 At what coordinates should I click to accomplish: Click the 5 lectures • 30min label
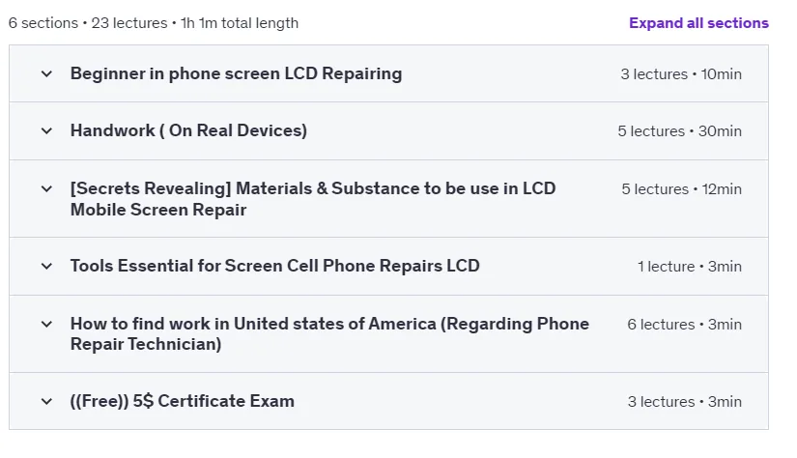point(679,131)
